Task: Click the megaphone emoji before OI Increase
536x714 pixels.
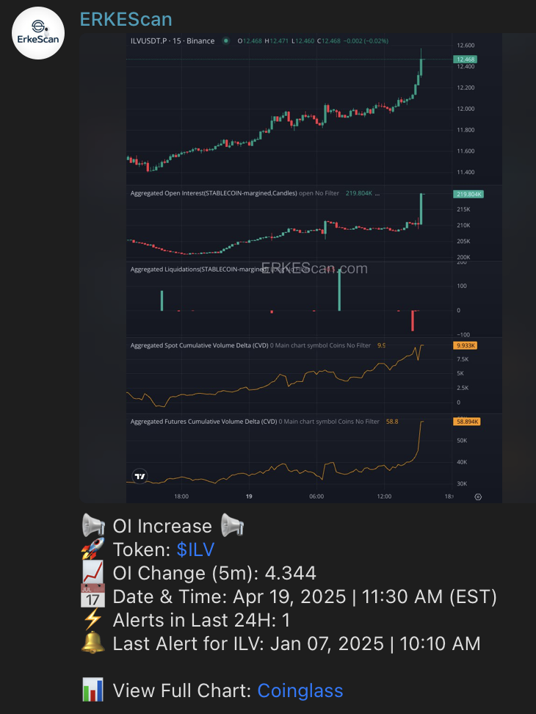Action: point(93,526)
